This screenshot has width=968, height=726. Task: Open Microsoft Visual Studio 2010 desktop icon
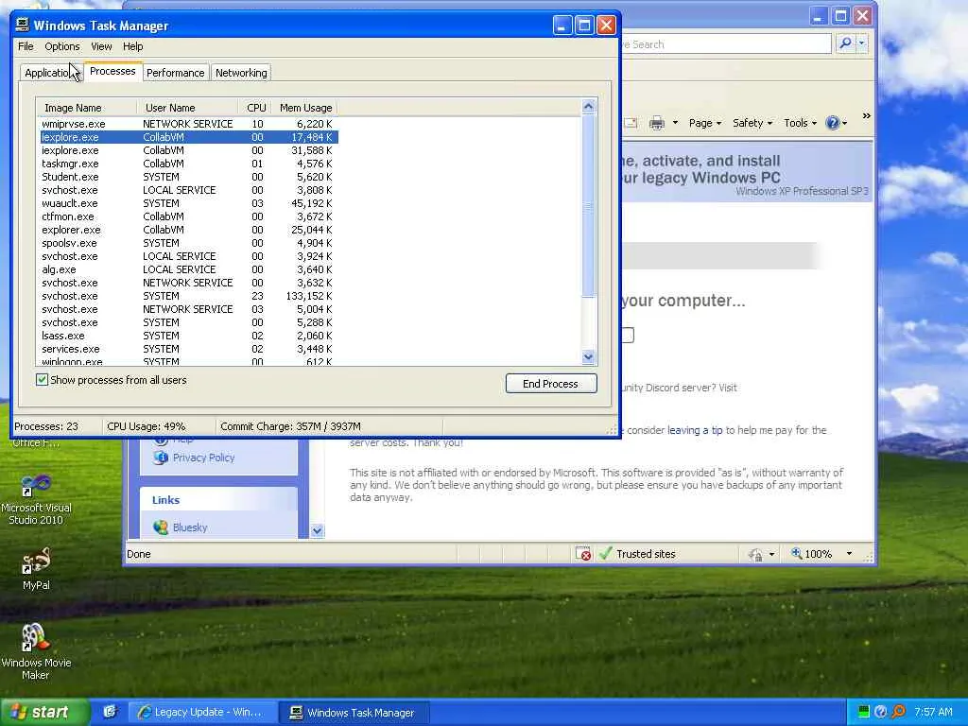[36, 499]
